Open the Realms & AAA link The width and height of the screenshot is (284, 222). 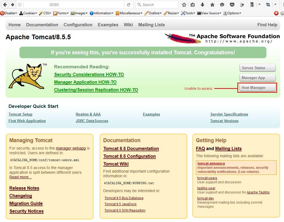click(88, 114)
